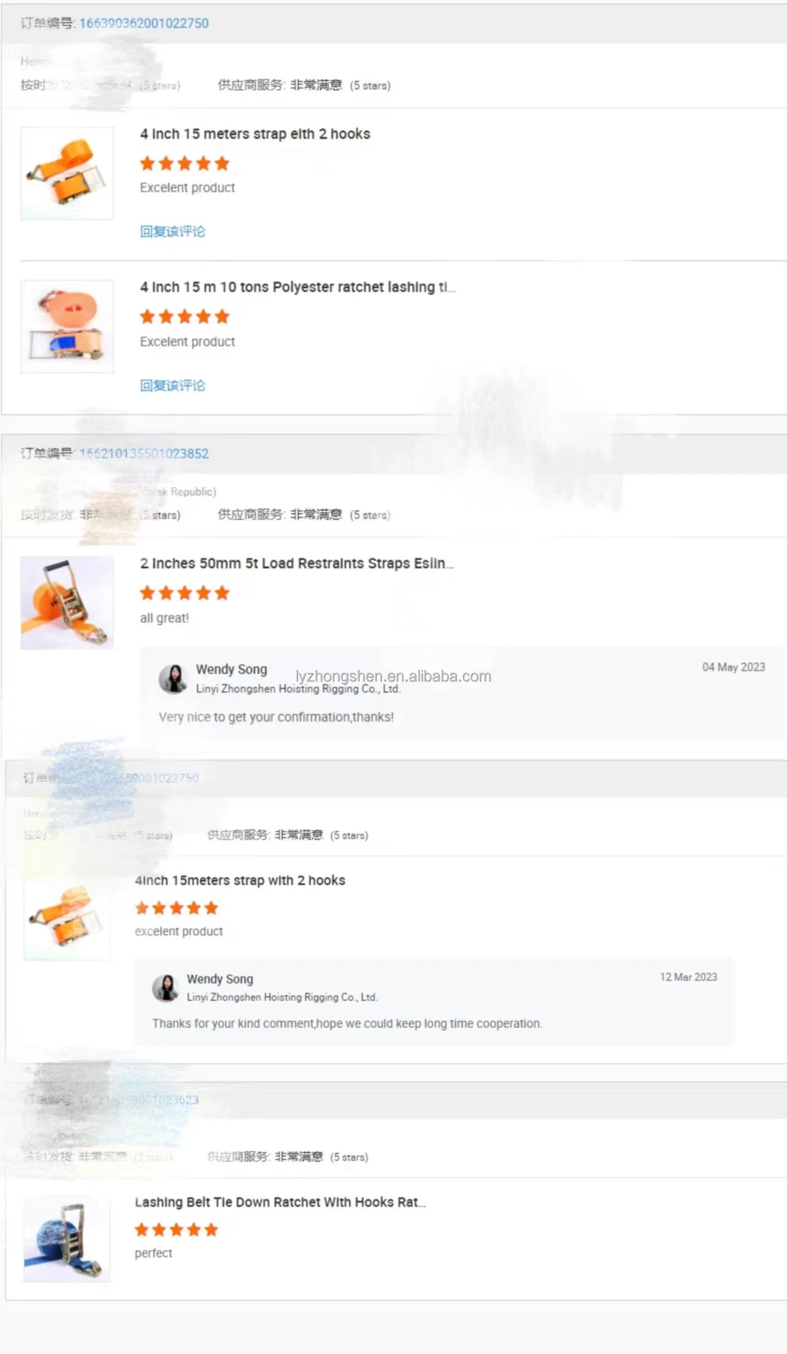Click Wendy Song name in 04 May 2023 reply

(x=231, y=669)
